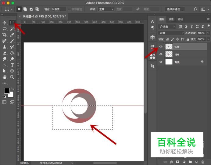211x165 pixels.
Task: Select the Brush tool
Action: (x=12, y=41)
